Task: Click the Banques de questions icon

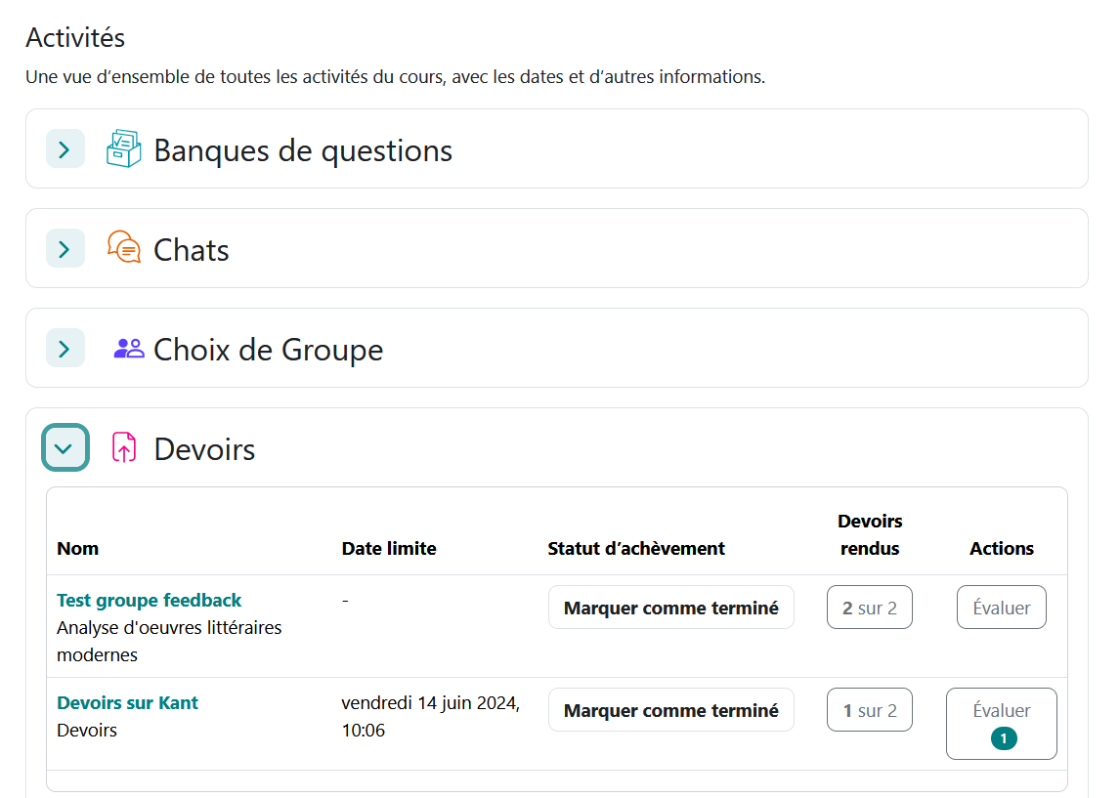Action: [x=123, y=148]
